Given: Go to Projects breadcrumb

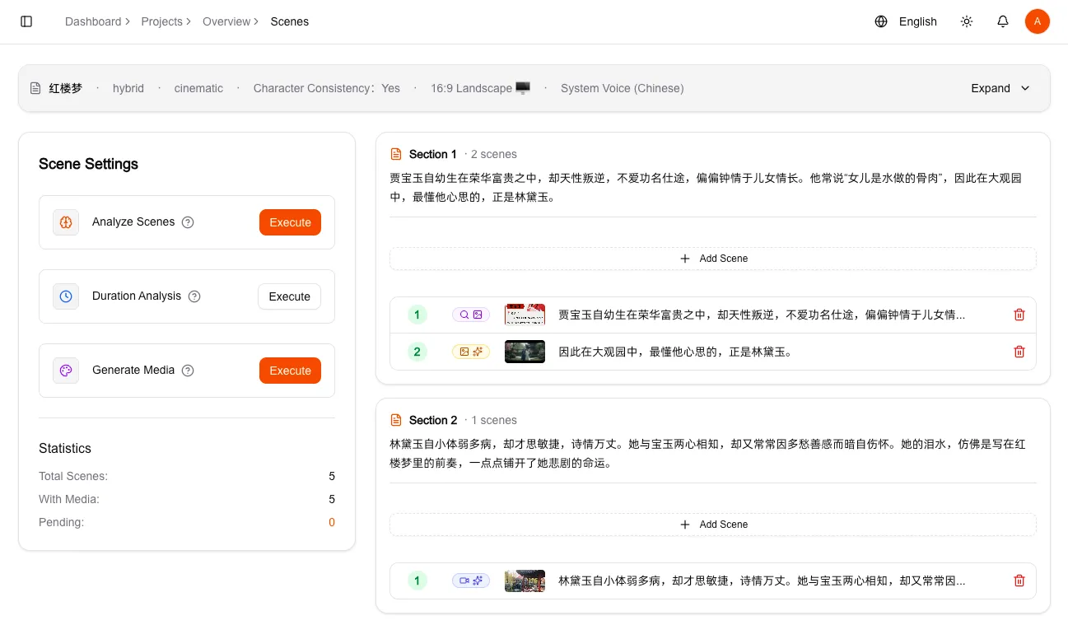Looking at the screenshot, I should (161, 21).
